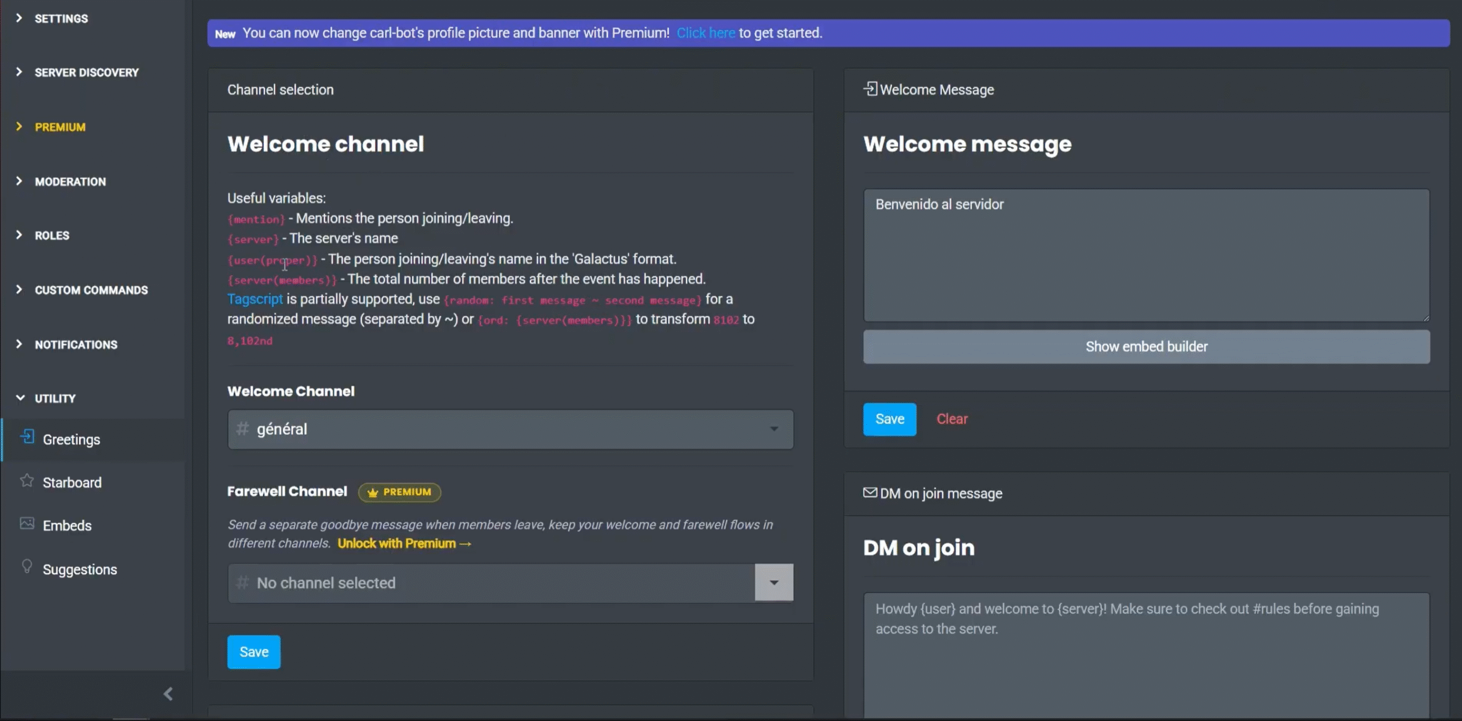Collapse the sidebar with the arrow icon
Image resolution: width=1462 pixels, height=721 pixels.
point(168,694)
